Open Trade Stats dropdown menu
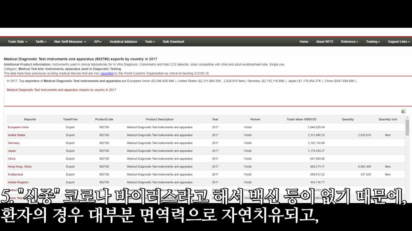 point(18,42)
